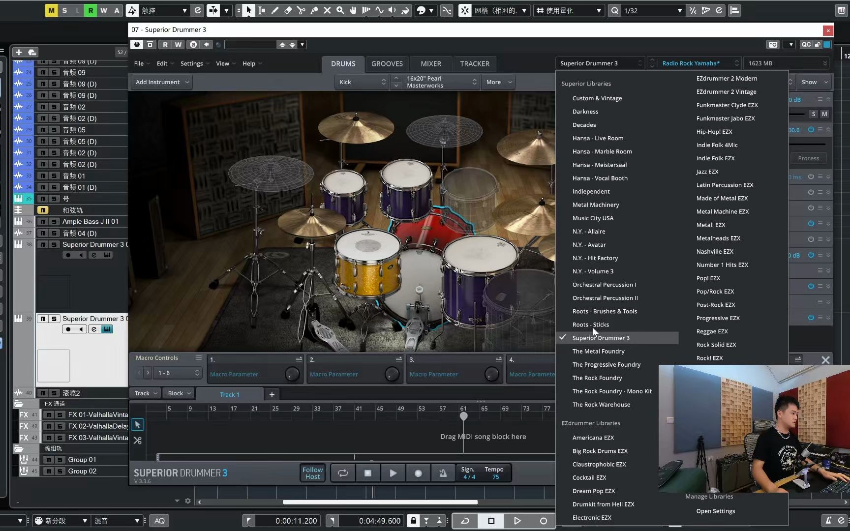Viewport: 850px width, 531px height.
Task: Click the Superior Drummer play button
Action: point(393,473)
